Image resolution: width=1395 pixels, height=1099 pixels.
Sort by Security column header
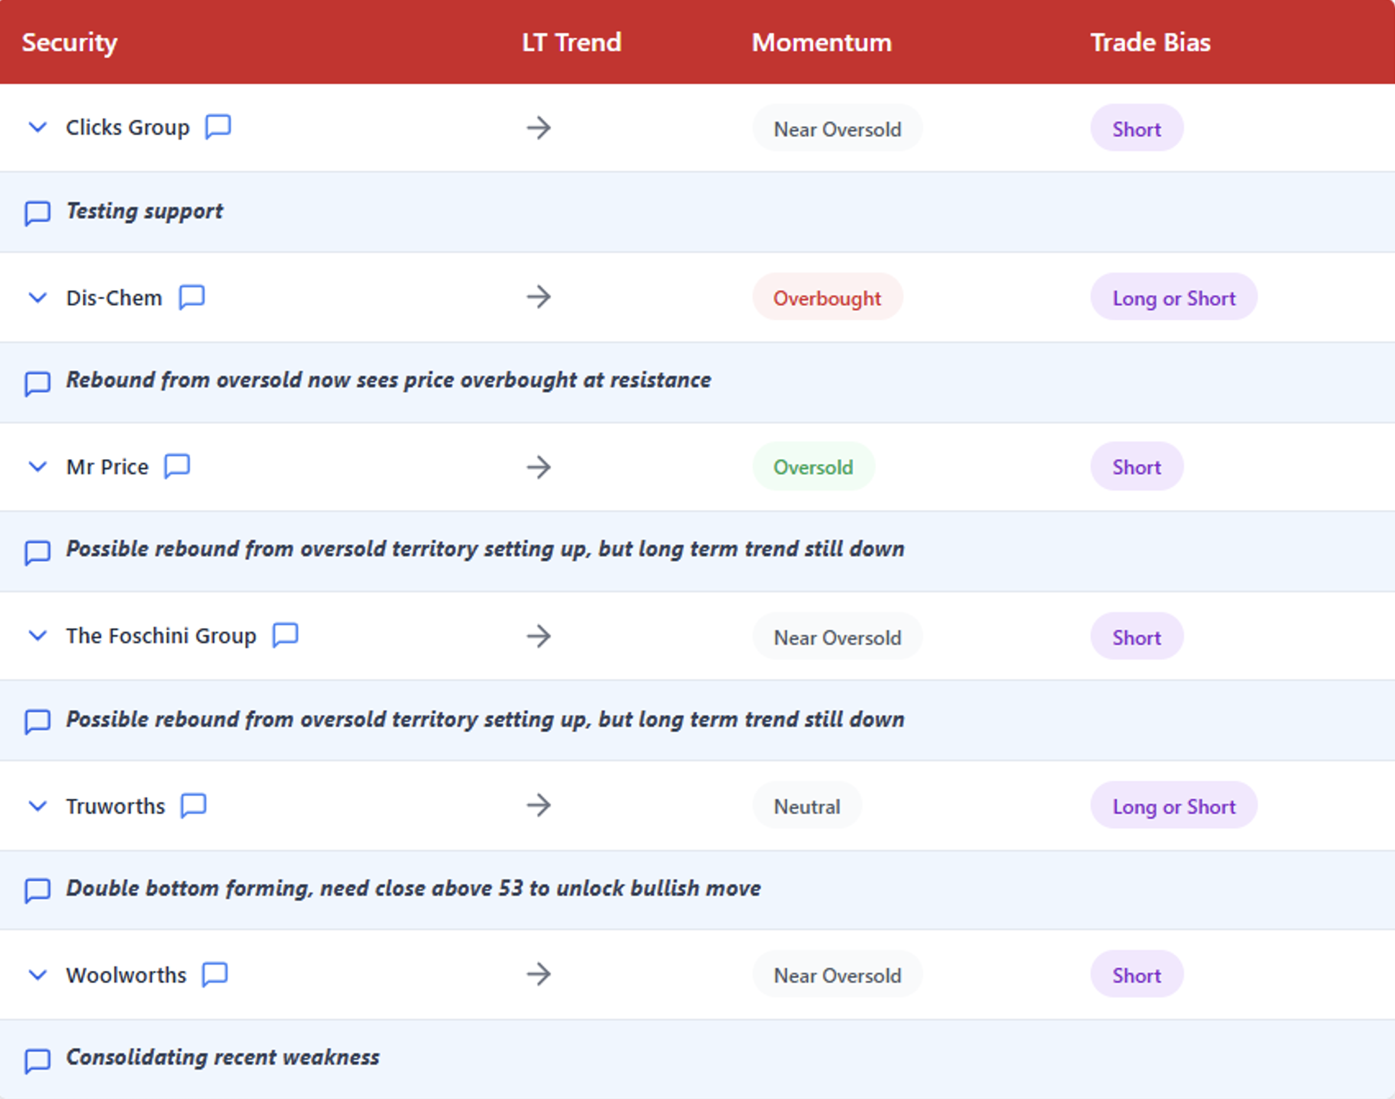click(x=69, y=43)
